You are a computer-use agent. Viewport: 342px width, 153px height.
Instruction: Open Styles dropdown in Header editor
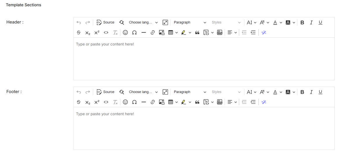pos(226,22)
